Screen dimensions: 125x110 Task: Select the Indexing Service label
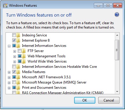(34, 35)
